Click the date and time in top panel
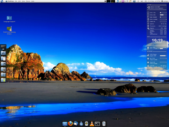This screenshot has width=169, height=127. point(154,1)
